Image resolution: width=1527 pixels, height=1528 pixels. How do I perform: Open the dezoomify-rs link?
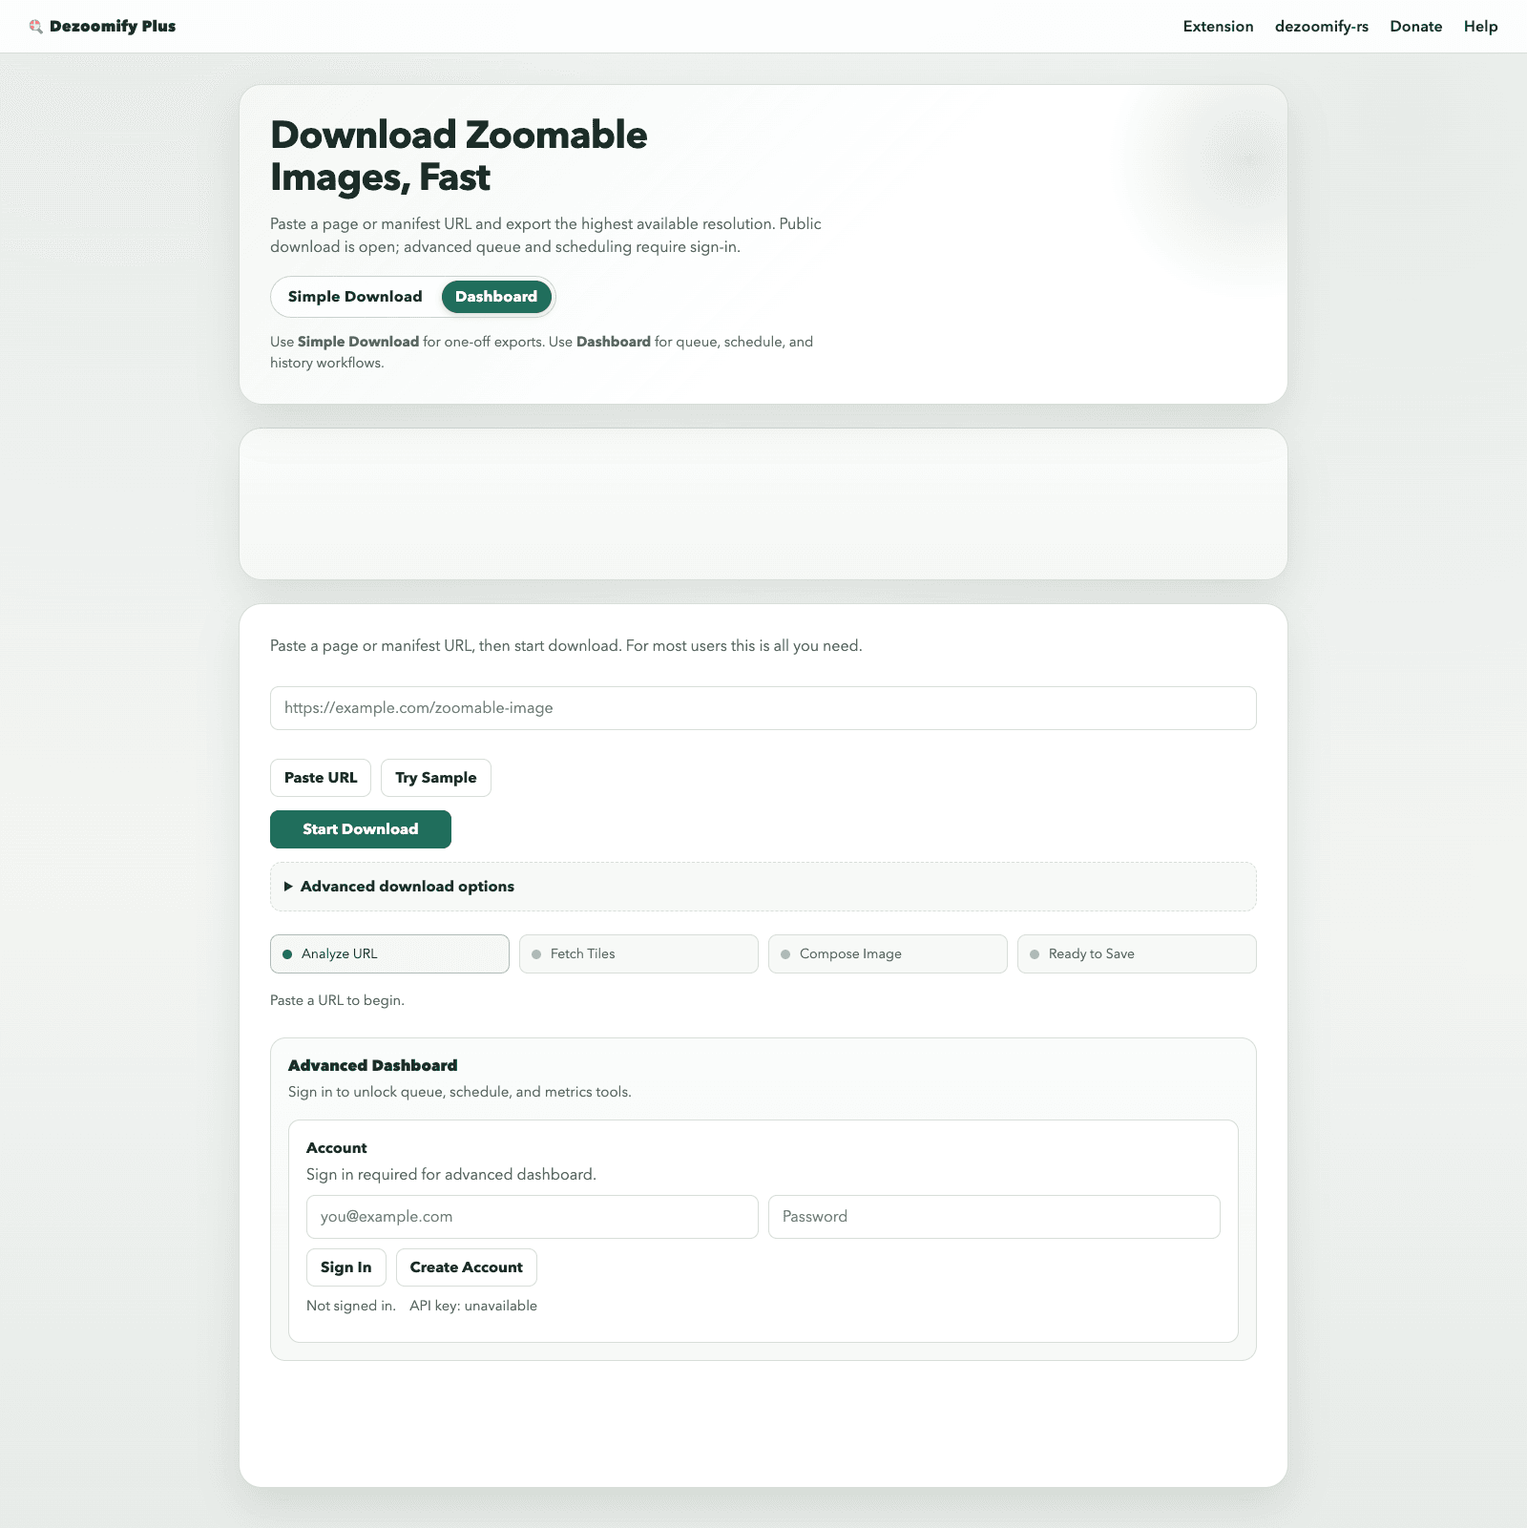point(1321,27)
